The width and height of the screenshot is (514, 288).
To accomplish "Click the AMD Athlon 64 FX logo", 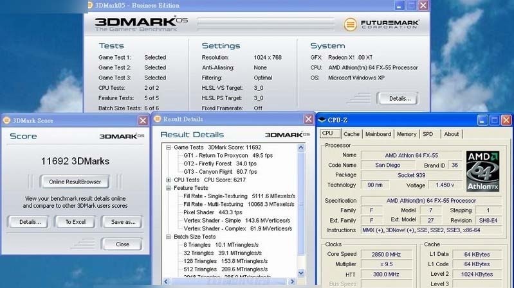I will (482, 171).
